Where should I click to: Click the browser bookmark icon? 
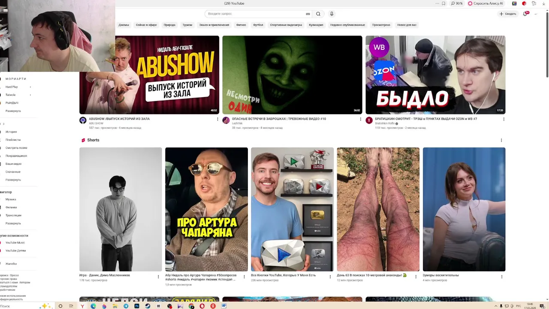[x=443, y=3]
